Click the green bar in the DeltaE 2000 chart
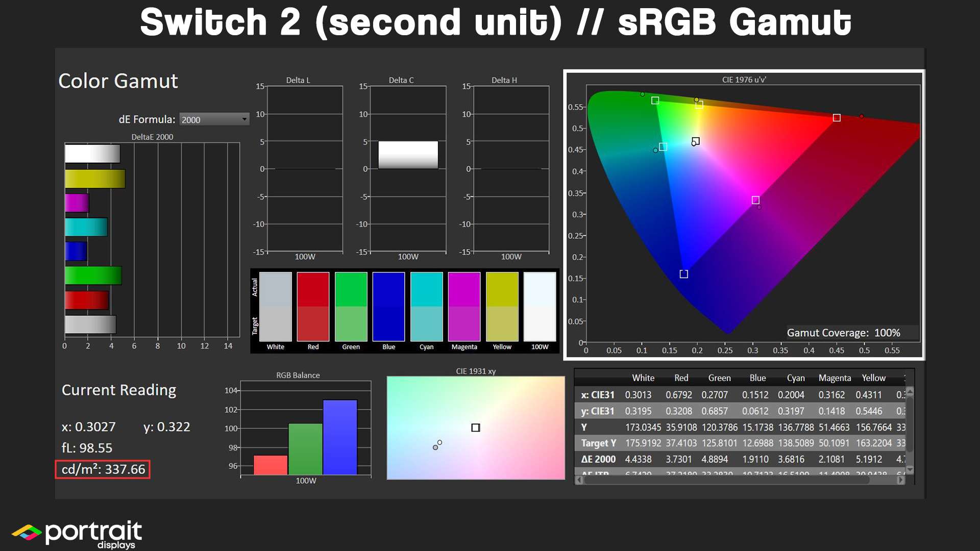Image resolution: width=980 pixels, height=551 pixels. click(93, 275)
